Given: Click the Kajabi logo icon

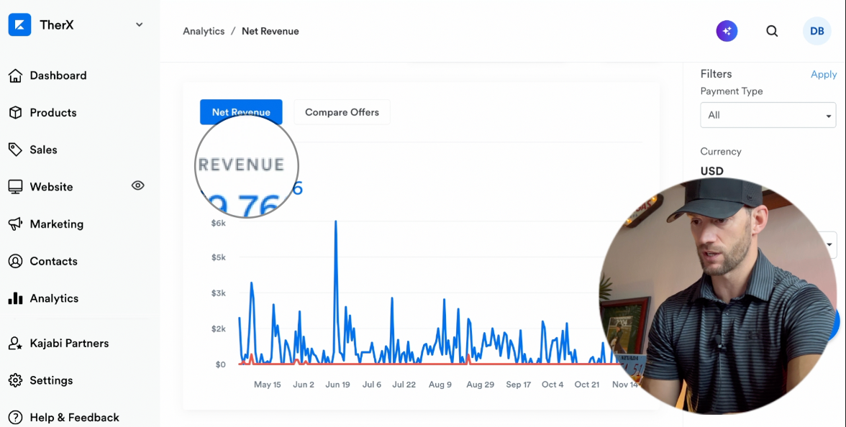Looking at the screenshot, I should (x=19, y=24).
